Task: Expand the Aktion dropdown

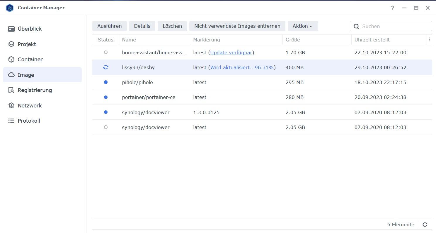Action: pos(303,26)
